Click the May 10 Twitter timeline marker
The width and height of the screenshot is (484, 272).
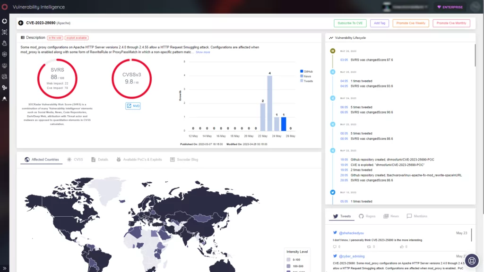point(332,192)
